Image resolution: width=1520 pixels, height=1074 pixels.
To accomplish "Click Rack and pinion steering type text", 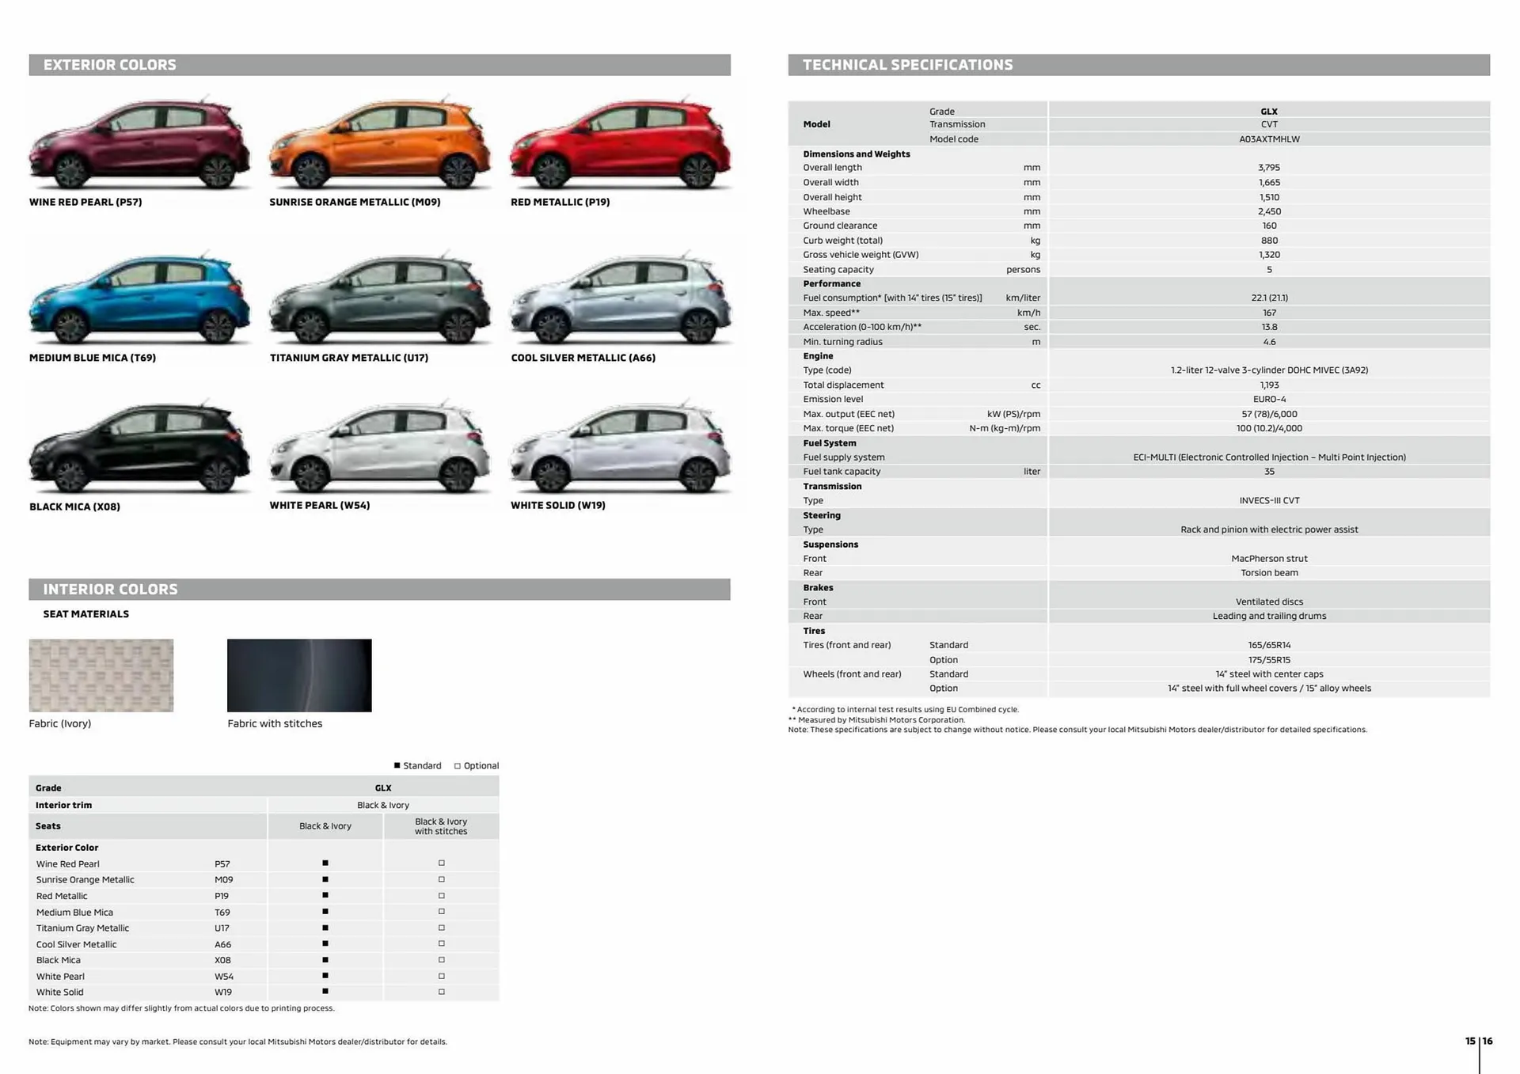I will click(x=1269, y=529).
